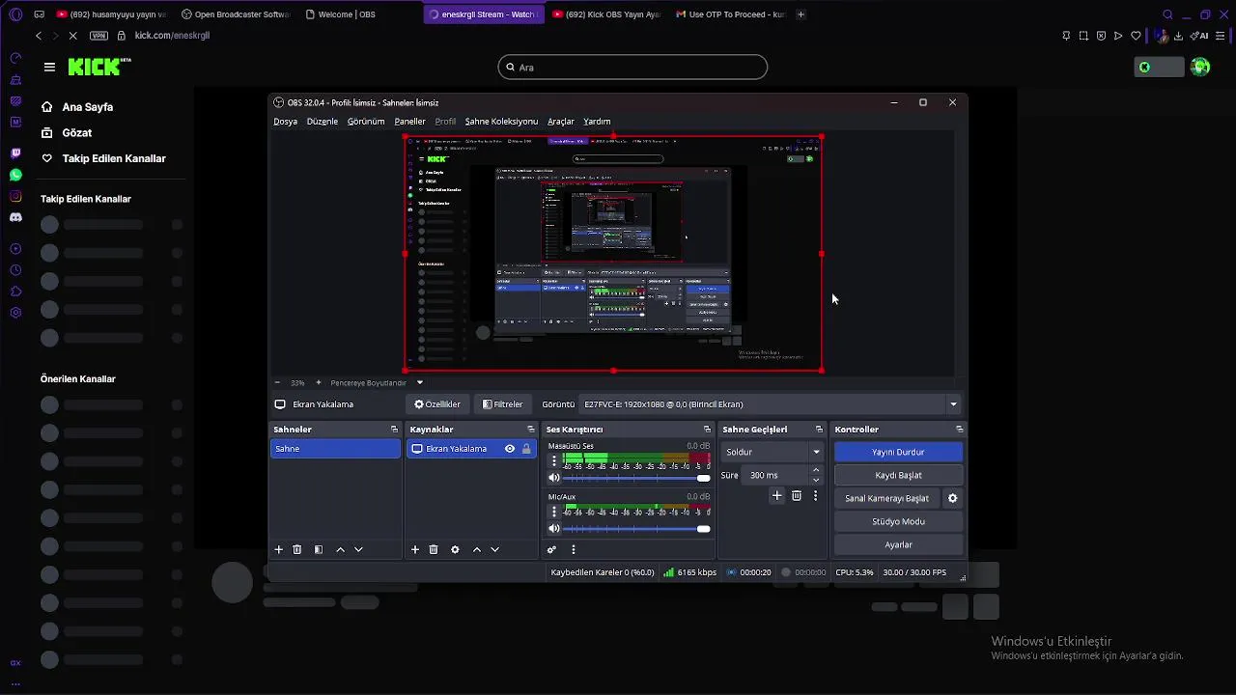Open Dosya menu in OBS
Image resolution: width=1236 pixels, height=695 pixels.
tap(285, 122)
